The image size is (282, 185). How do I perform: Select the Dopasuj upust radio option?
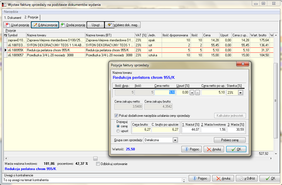pos(118,131)
